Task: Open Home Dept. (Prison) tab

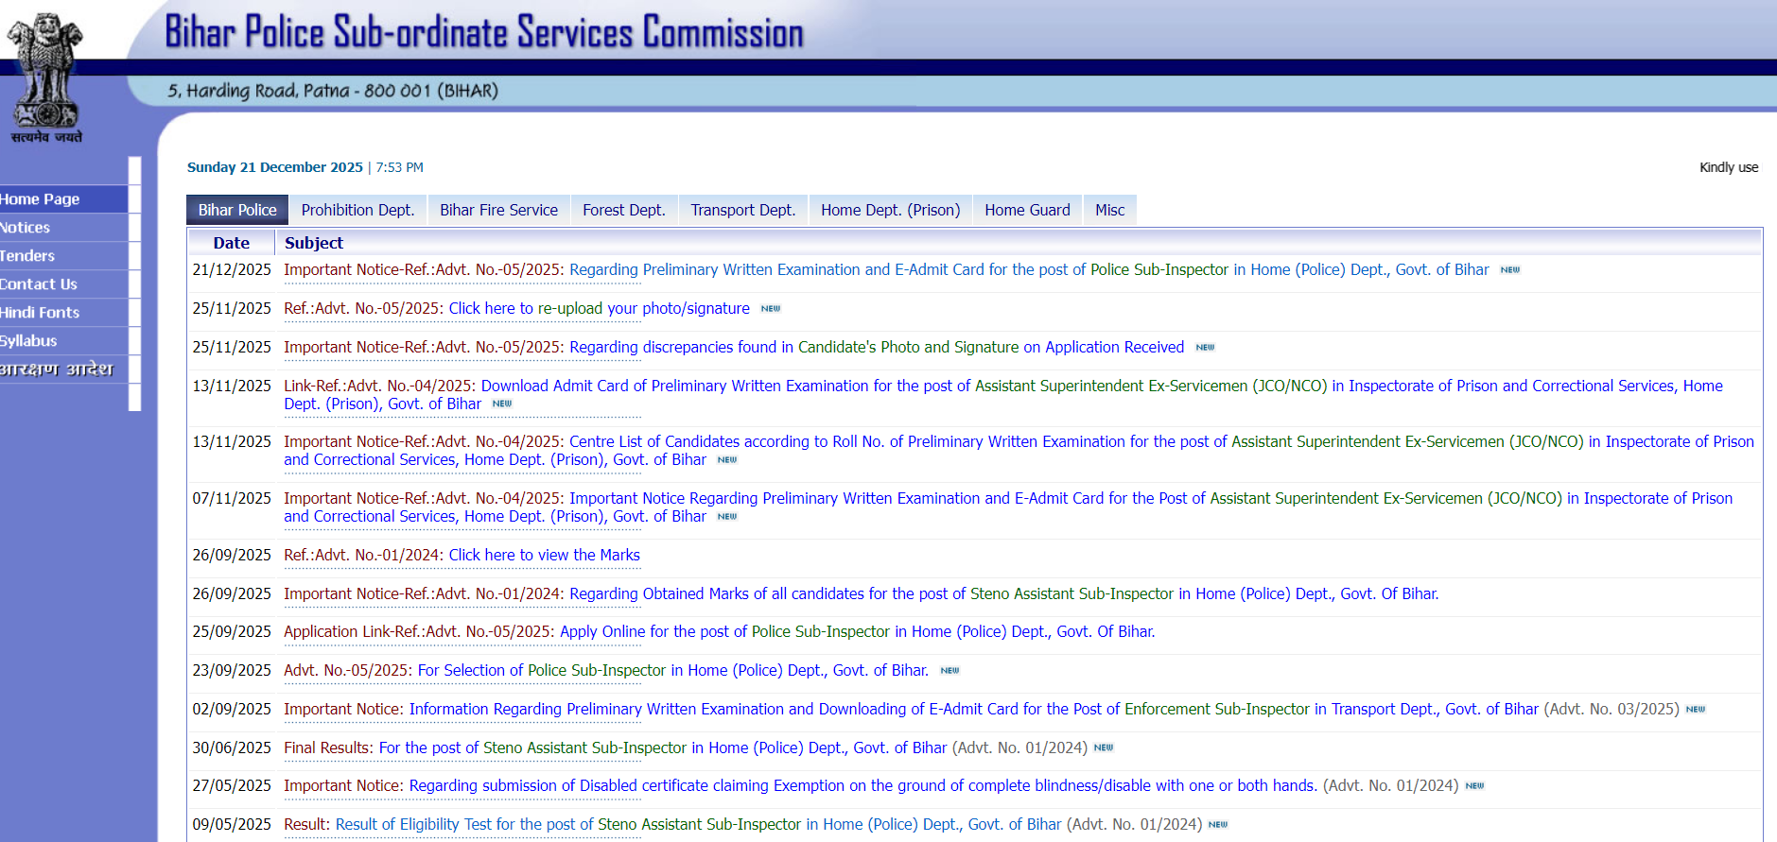Action: click(890, 210)
